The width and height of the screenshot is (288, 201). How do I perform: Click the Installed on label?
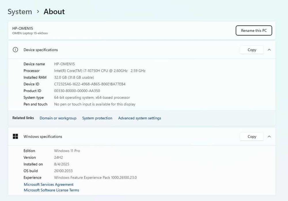[x=33, y=164]
